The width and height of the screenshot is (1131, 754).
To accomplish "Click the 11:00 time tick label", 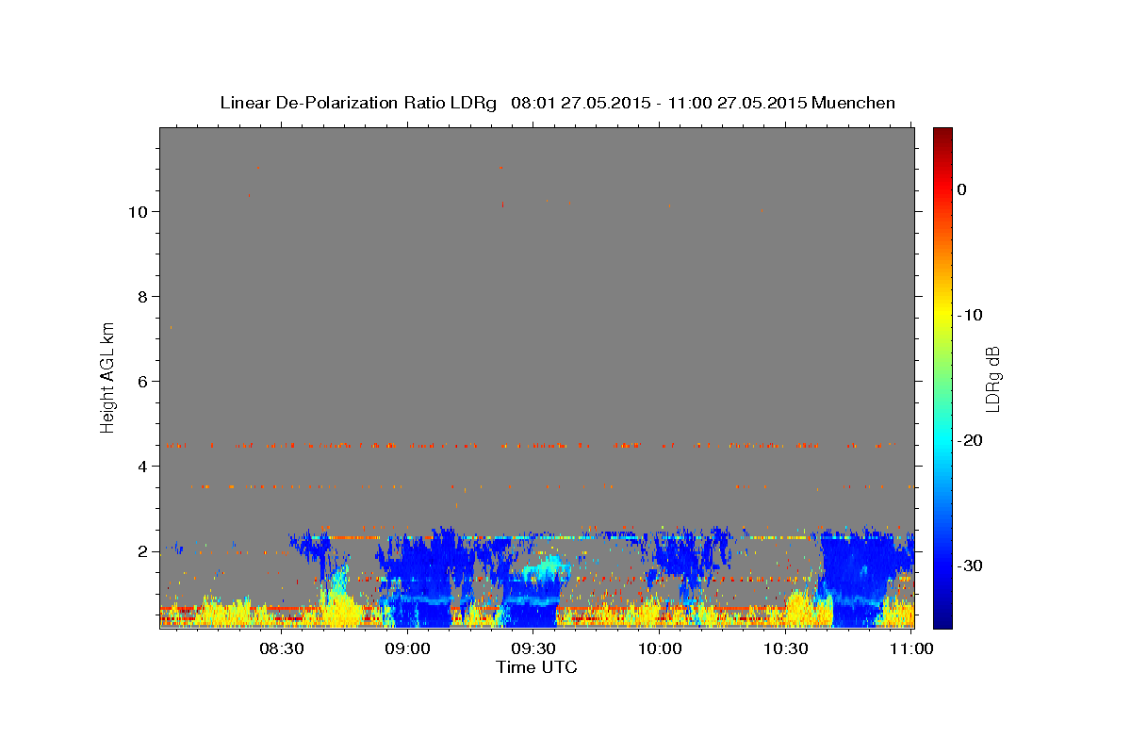I will [911, 648].
